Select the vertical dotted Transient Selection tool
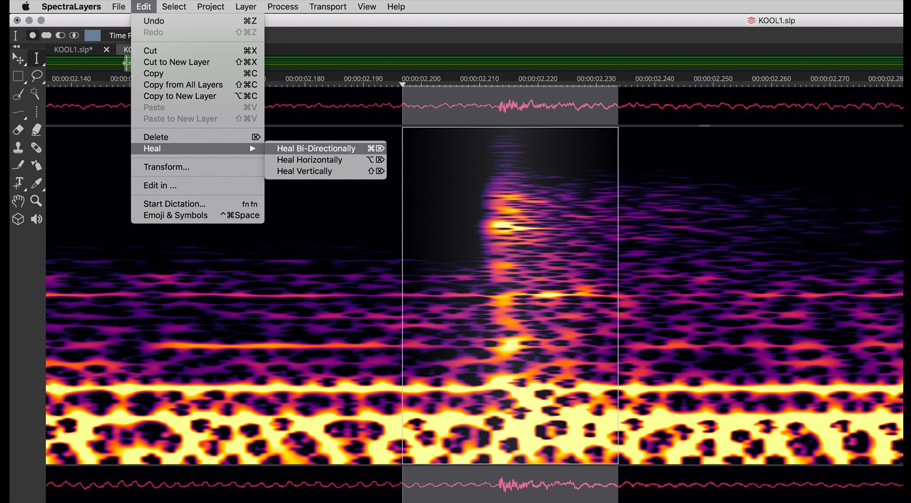The height and width of the screenshot is (503, 911). (x=37, y=112)
